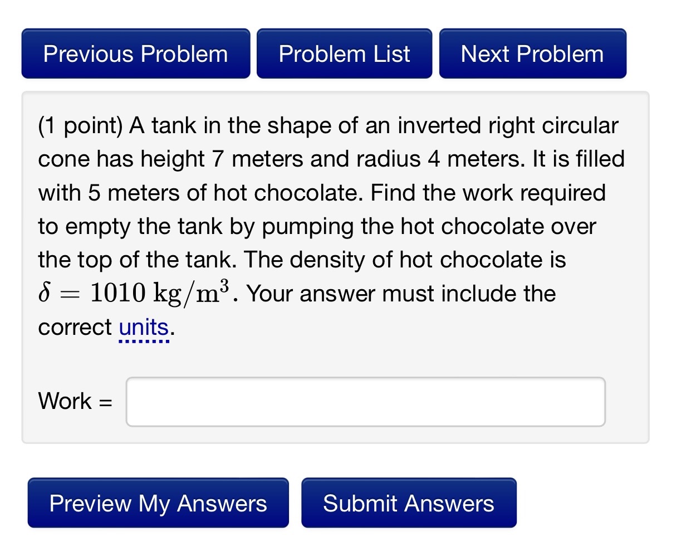This screenshot has width=686, height=546.
Task: Navigate back using Previous Problem
Action: point(135,53)
